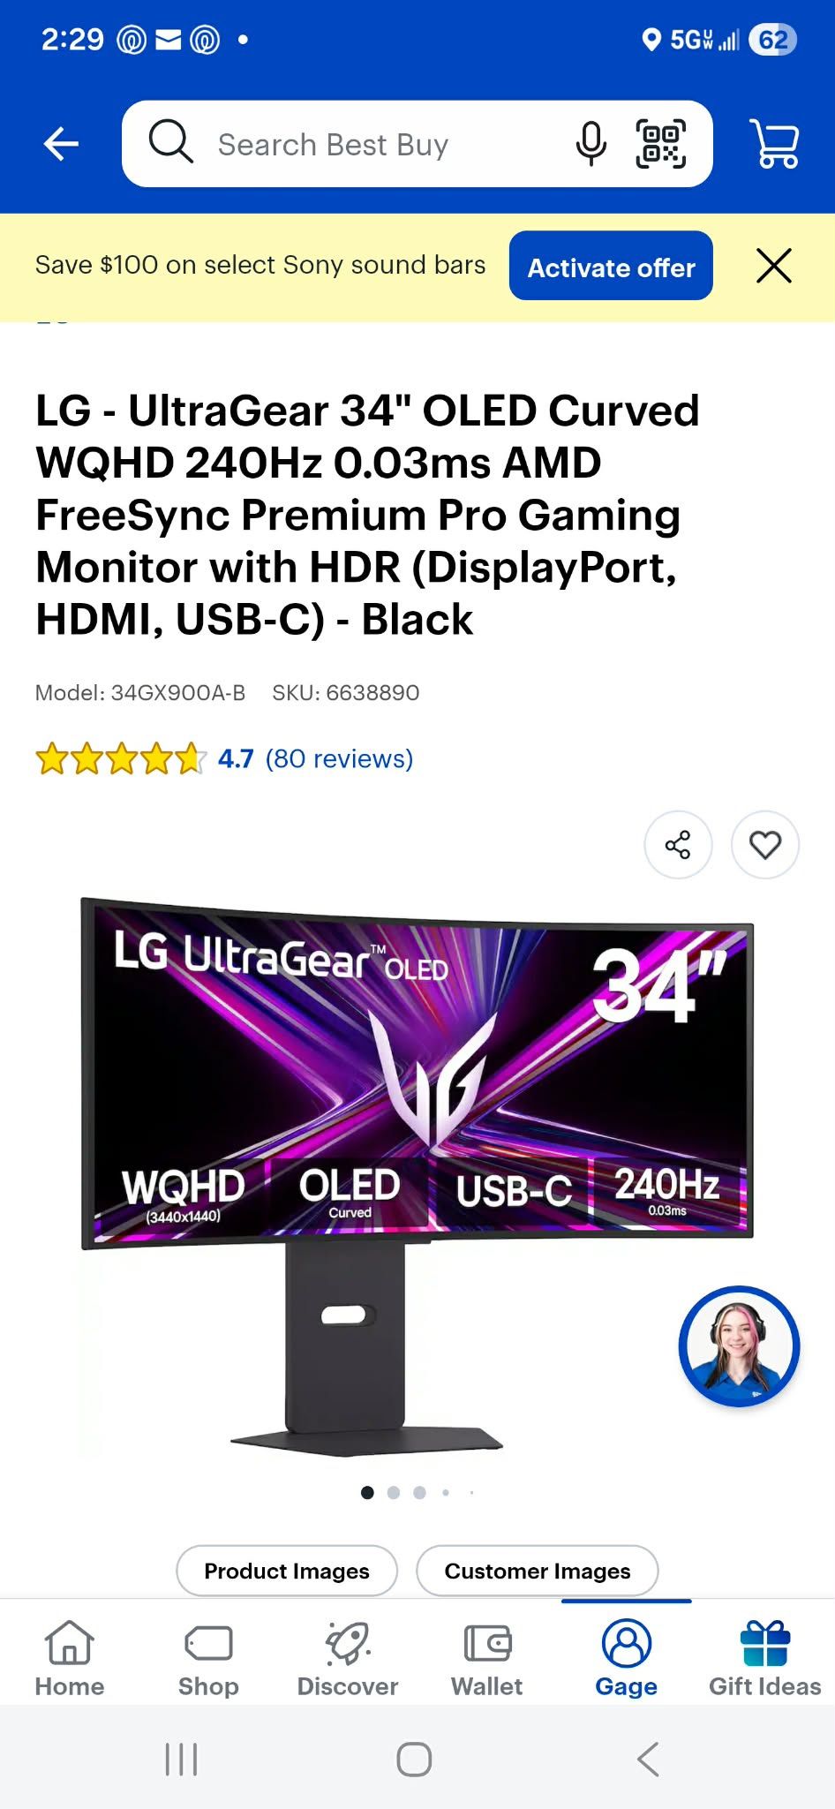Open the live chat agent bubble
Image resolution: width=835 pixels, height=1809 pixels.
[x=739, y=1345]
